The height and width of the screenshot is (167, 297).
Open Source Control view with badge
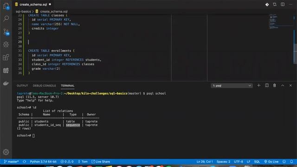[x=6, y=32]
